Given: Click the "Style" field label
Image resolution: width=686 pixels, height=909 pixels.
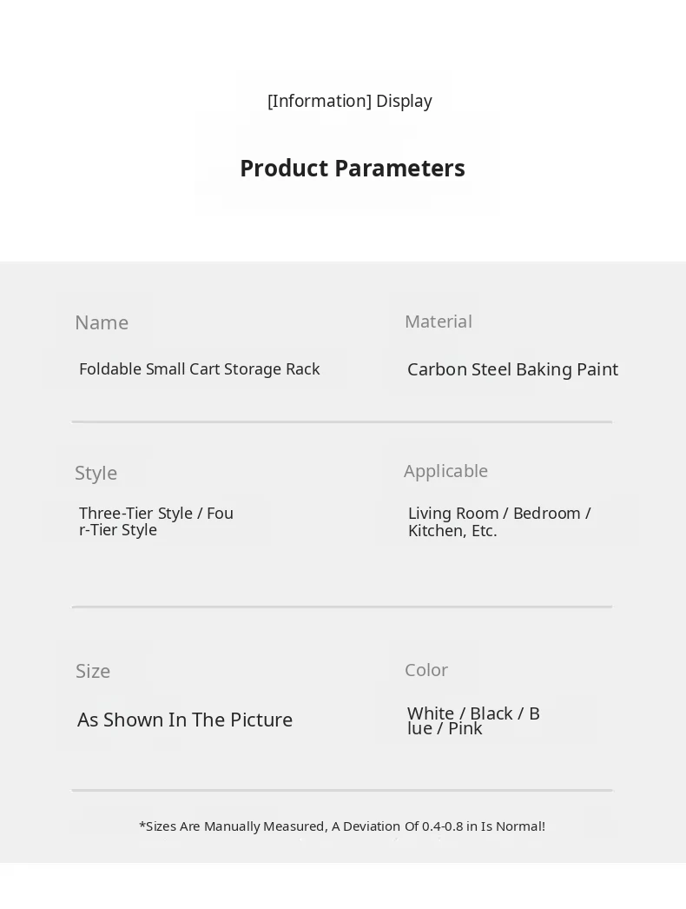Looking at the screenshot, I should pos(96,473).
